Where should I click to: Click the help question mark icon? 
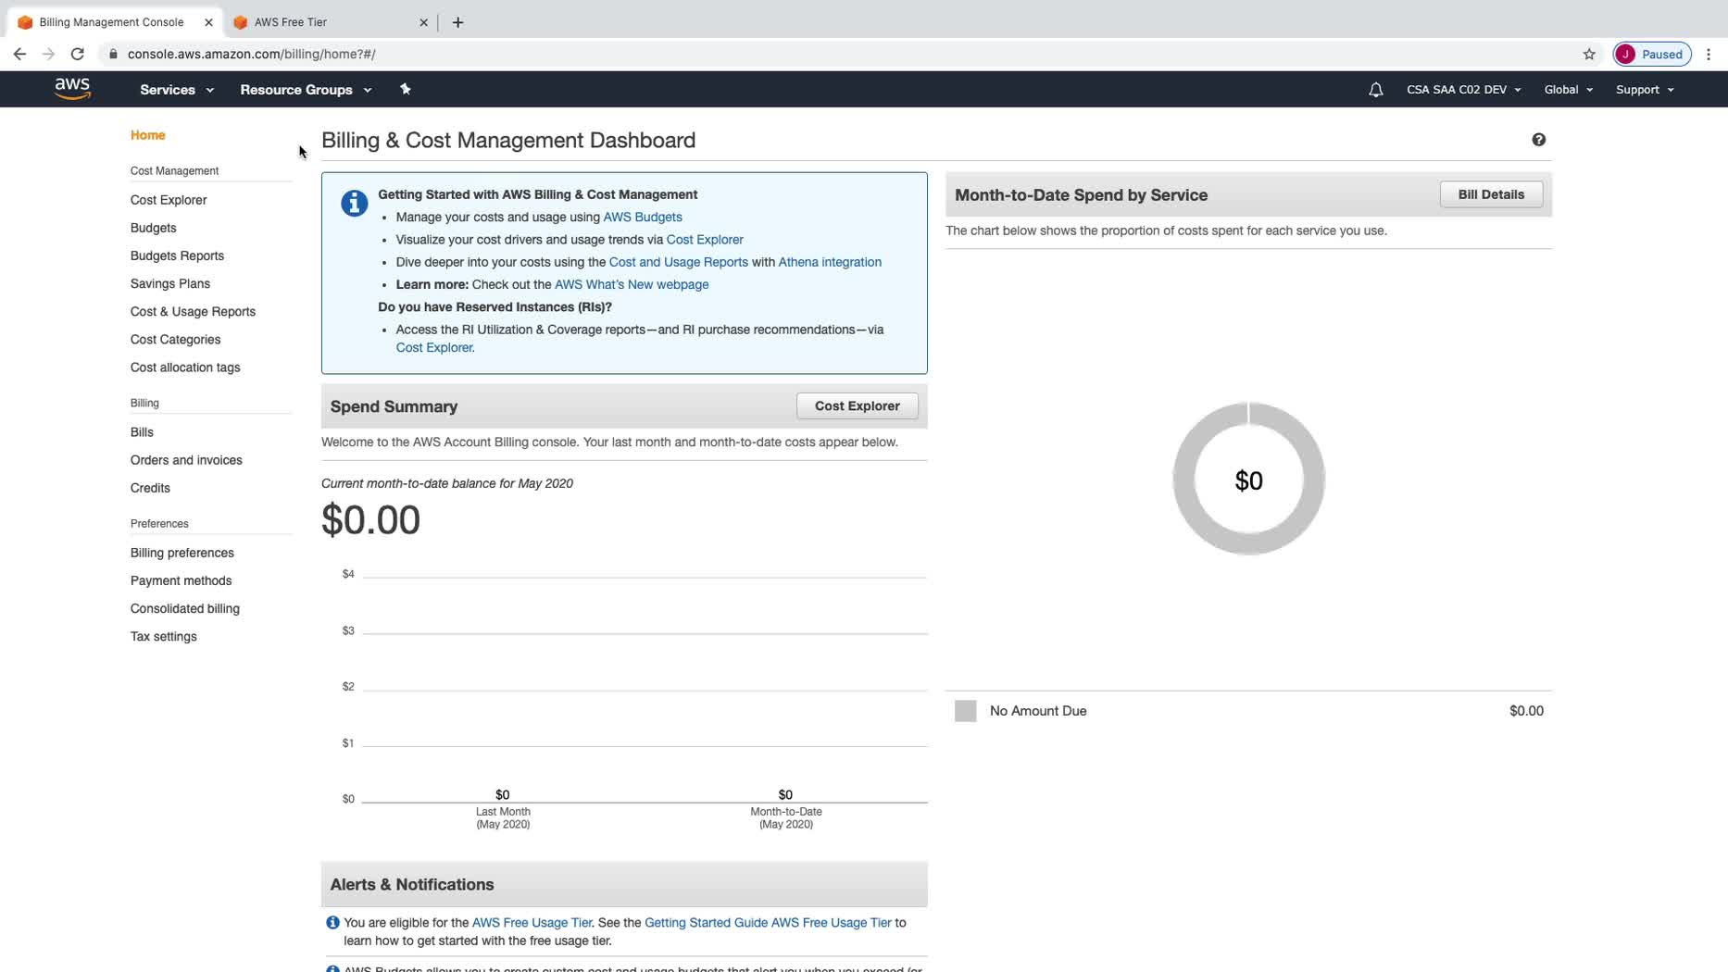coord(1538,140)
